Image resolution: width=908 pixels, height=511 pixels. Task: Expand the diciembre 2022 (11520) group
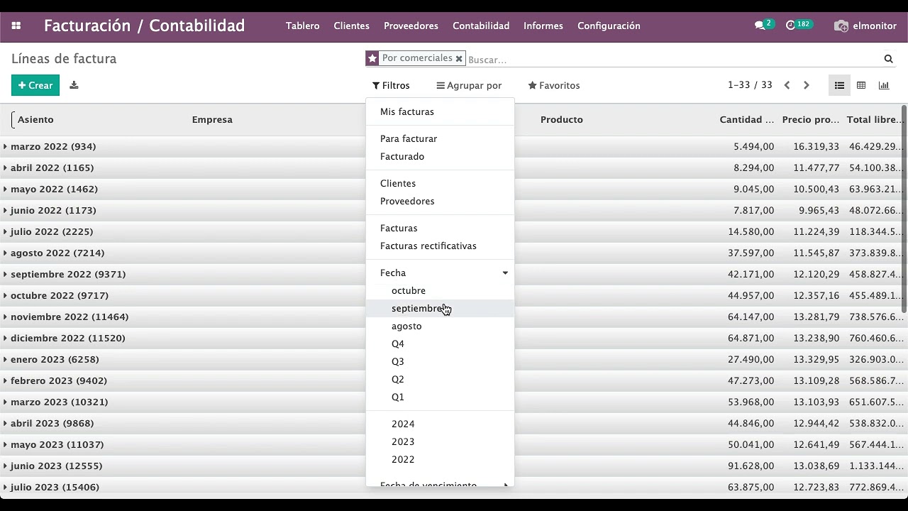68,338
